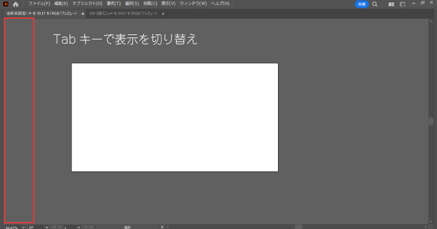This screenshot has width=437, height=229.
Task: Click the 66.67% zoom level field
Action: tap(13, 227)
